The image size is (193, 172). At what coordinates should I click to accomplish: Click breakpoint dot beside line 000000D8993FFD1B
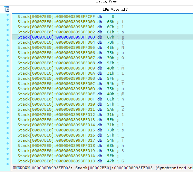pyautogui.click(x=8, y=159)
